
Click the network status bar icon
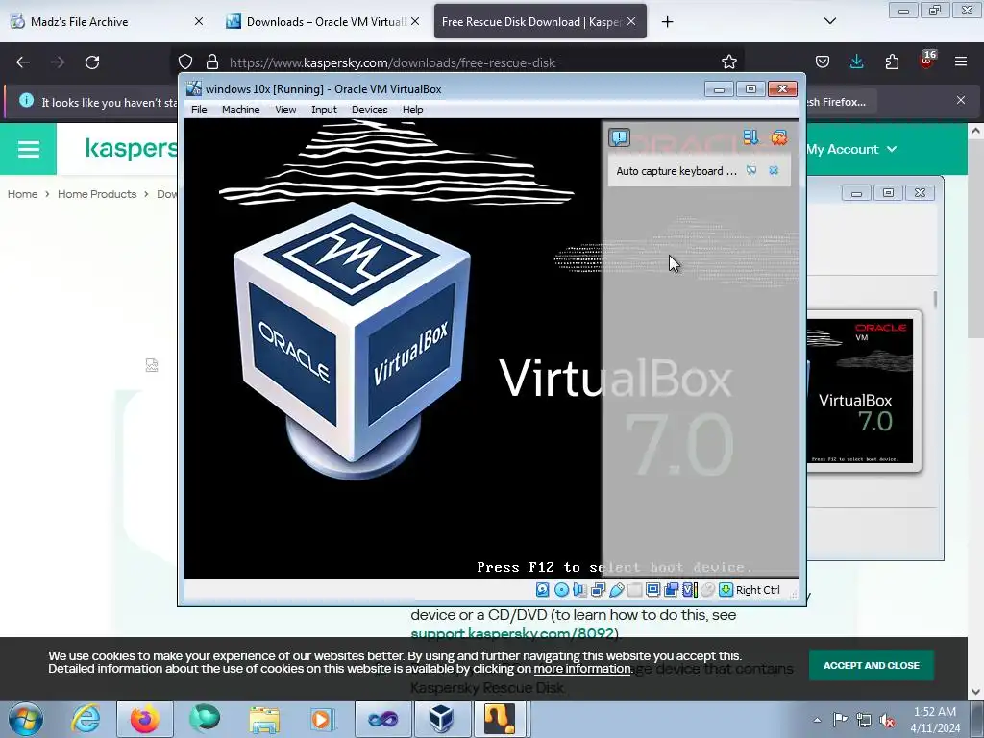tap(598, 590)
